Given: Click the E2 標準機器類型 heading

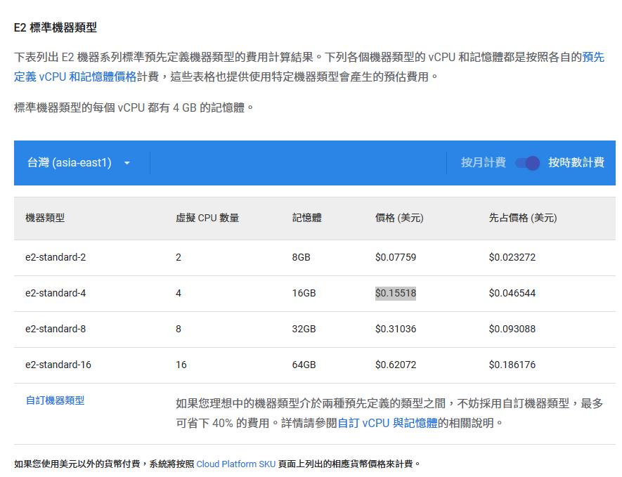Looking at the screenshot, I should pyautogui.click(x=56, y=27).
